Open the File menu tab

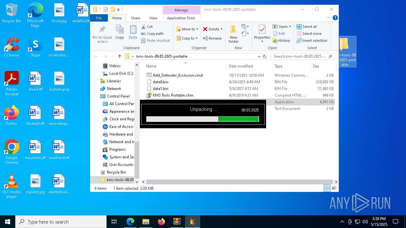coord(99,18)
